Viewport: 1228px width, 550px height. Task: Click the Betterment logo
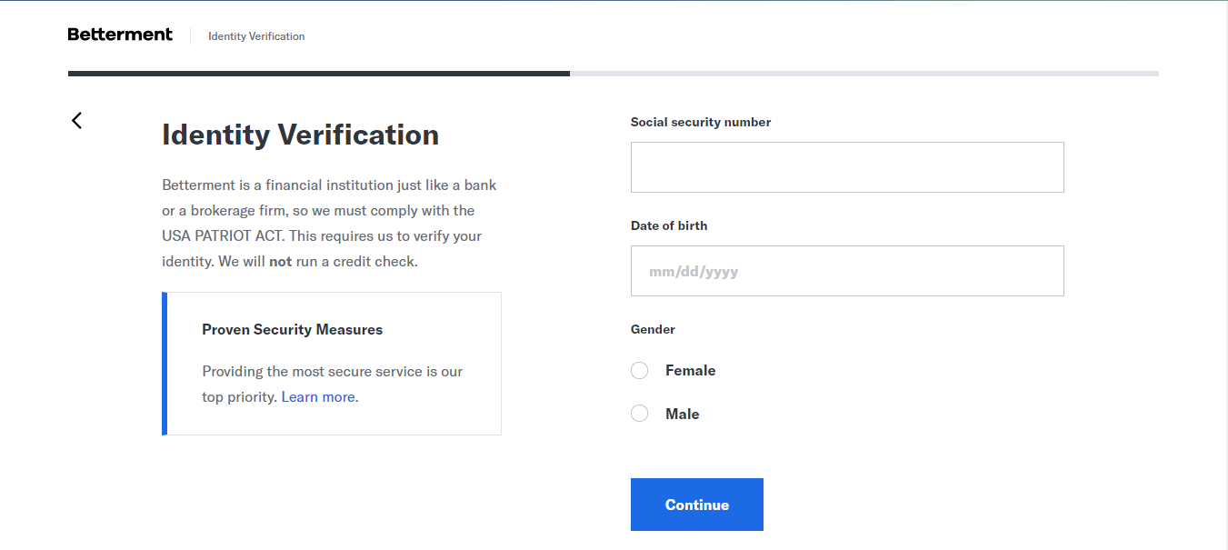(120, 35)
